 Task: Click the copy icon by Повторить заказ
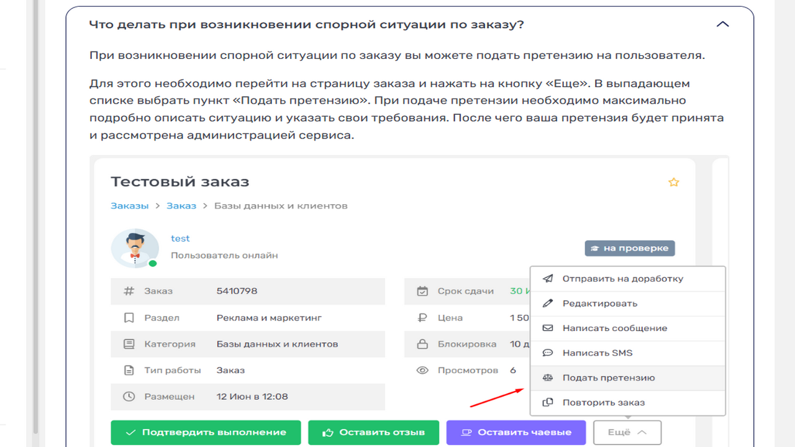(x=548, y=402)
